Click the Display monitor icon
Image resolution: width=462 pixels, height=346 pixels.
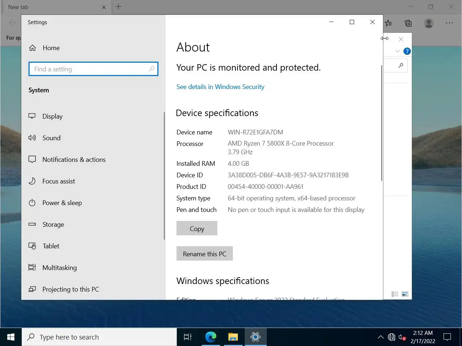pyautogui.click(x=32, y=116)
